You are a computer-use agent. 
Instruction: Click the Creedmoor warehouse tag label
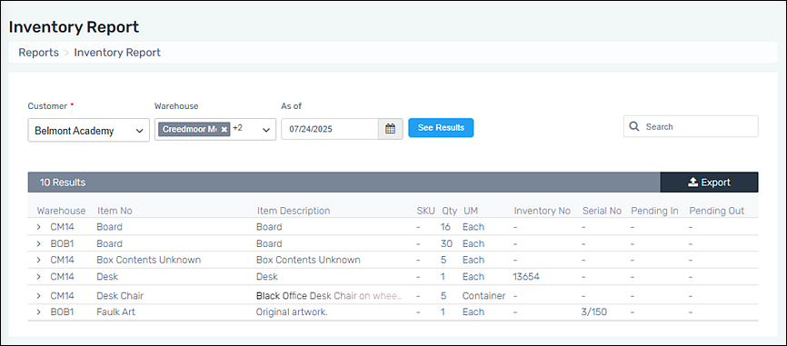click(x=189, y=129)
